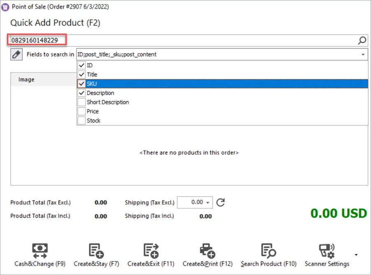
Task: Expand the arrow beside Scanner Settings
Action: [x=356, y=254]
